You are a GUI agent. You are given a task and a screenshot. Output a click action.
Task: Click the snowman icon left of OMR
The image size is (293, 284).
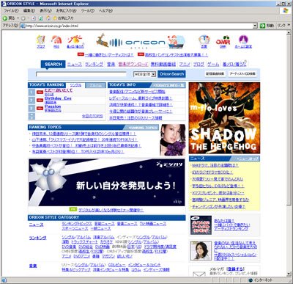(x=204, y=41)
